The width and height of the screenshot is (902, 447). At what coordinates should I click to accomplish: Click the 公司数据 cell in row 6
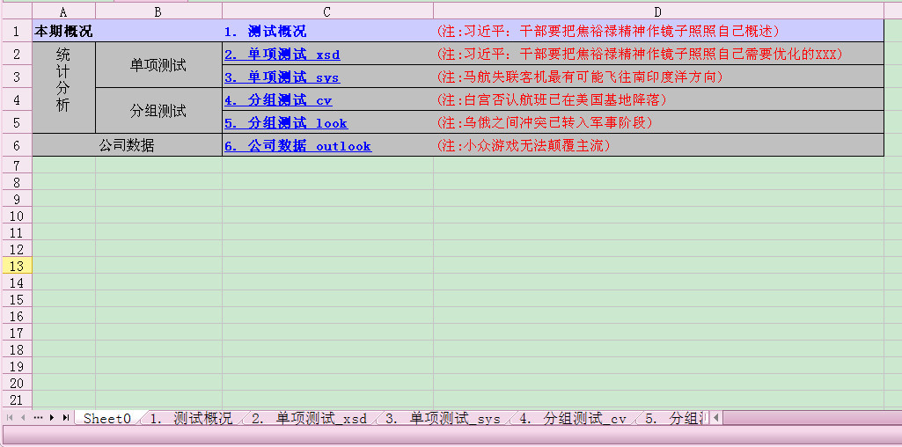[x=127, y=145]
